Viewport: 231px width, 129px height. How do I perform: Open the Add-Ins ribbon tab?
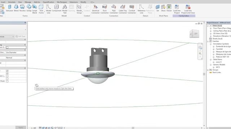(x=37, y=2)
